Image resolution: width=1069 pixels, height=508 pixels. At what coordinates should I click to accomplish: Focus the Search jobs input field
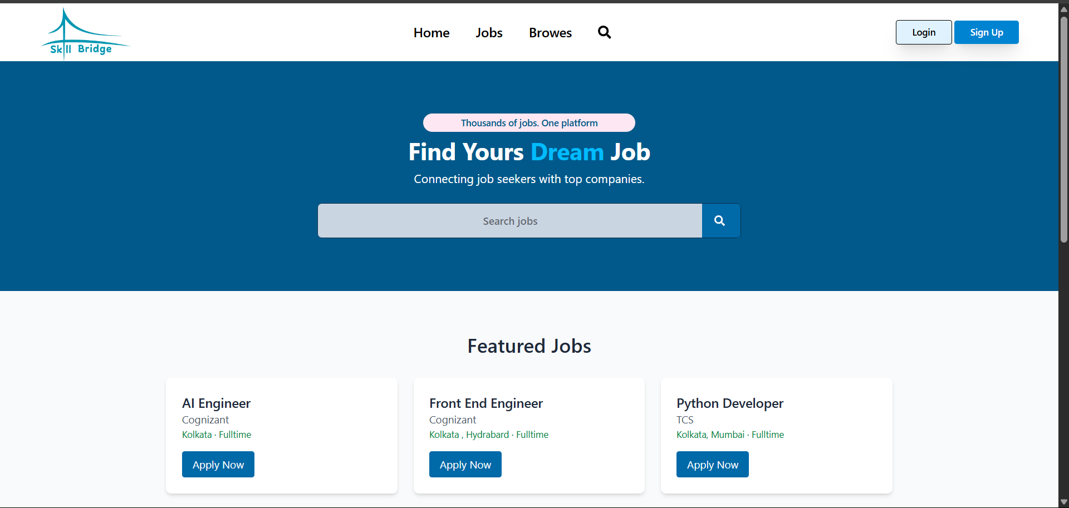coord(509,221)
